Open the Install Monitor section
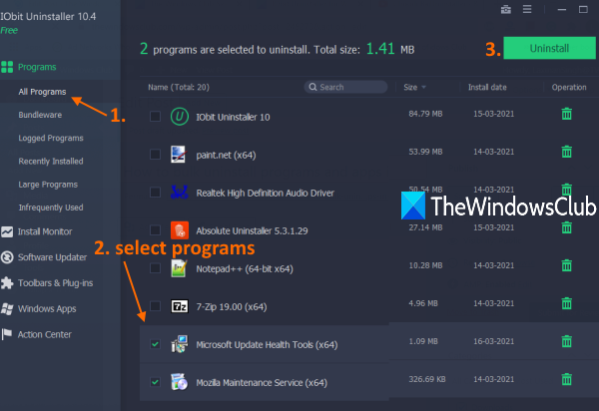599x411 pixels. pyautogui.click(x=45, y=231)
